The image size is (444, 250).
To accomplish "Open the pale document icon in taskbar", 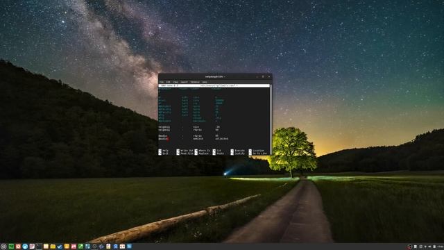I will (x=108, y=247).
